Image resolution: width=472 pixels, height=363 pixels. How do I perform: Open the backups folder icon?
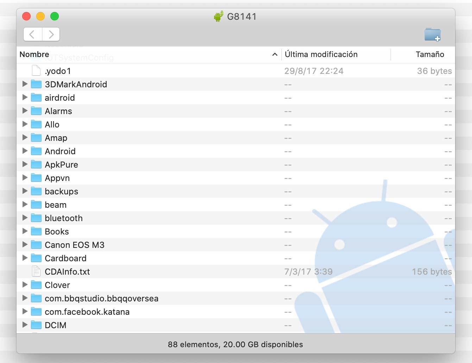click(37, 191)
